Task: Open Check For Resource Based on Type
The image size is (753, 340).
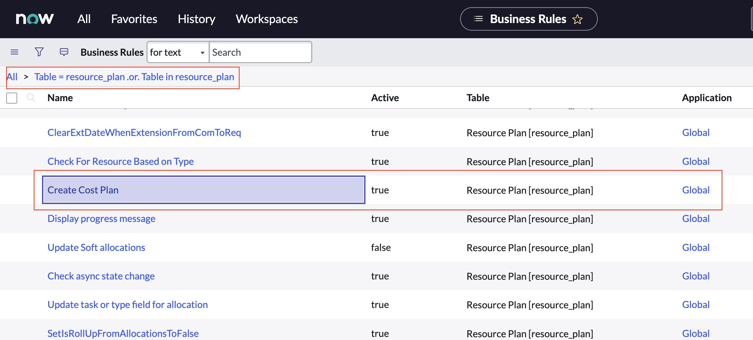Action: (120, 161)
